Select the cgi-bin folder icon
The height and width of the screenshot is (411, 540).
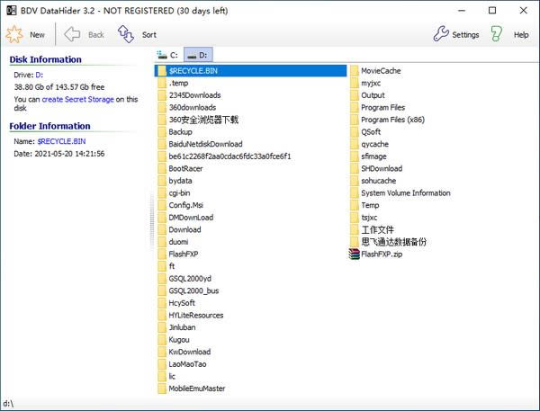pyautogui.click(x=162, y=193)
